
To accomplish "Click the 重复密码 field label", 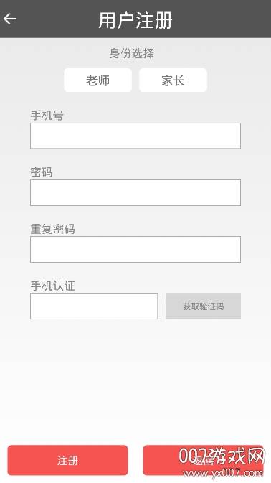I will tap(52, 229).
